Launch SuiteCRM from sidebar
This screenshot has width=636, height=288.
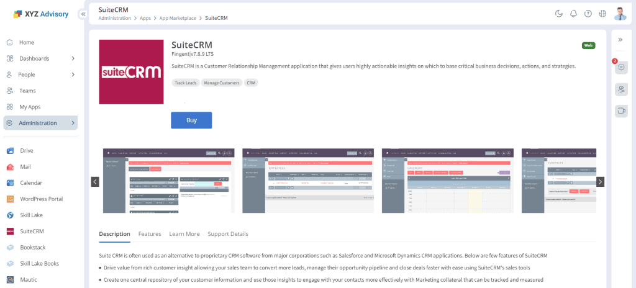[x=32, y=232]
